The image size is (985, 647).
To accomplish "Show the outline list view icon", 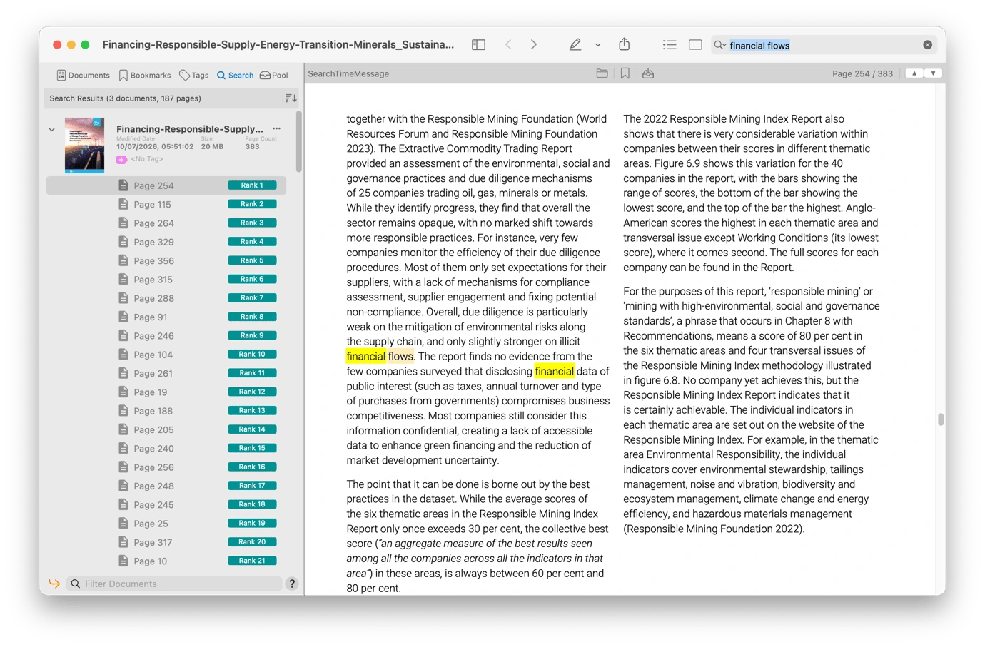I will click(669, 45).
